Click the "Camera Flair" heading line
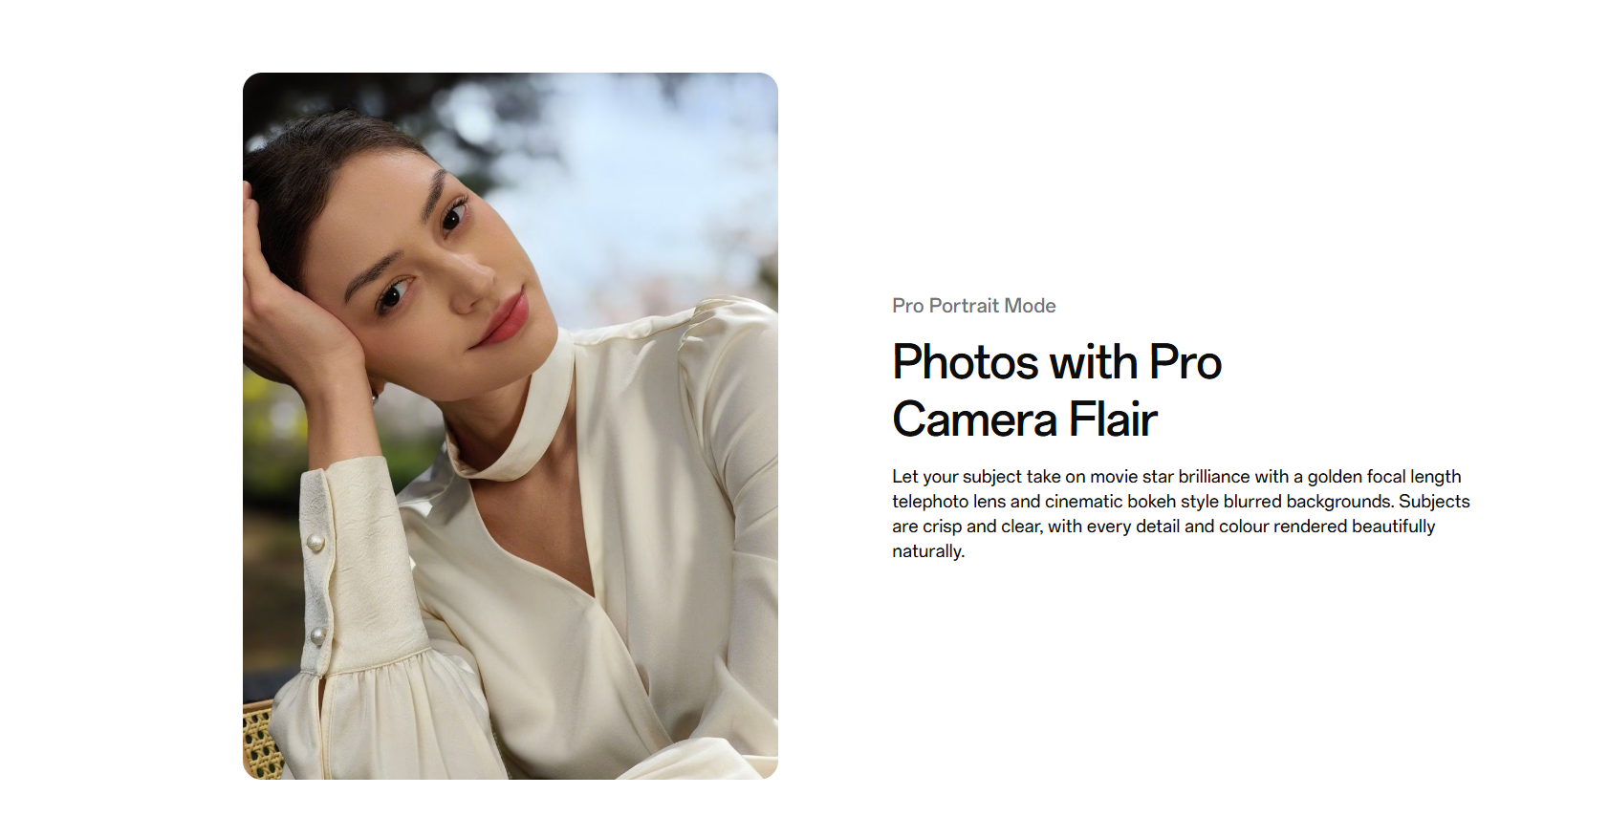Screen dimensions: 1609x817 pos(1024,419)
